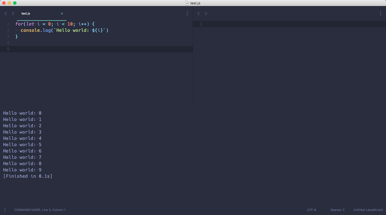Place cursor in empty right editor pane
This screenshot has width=386, height=215.
tap(288, 63)
